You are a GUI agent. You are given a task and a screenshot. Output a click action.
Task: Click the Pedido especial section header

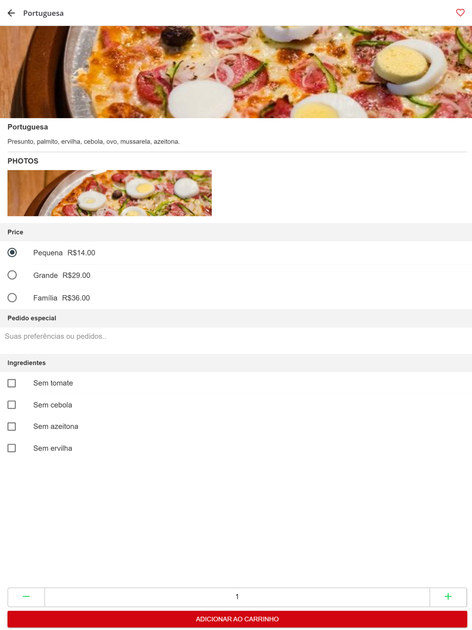pyautogui.click(x=236, y=318)
